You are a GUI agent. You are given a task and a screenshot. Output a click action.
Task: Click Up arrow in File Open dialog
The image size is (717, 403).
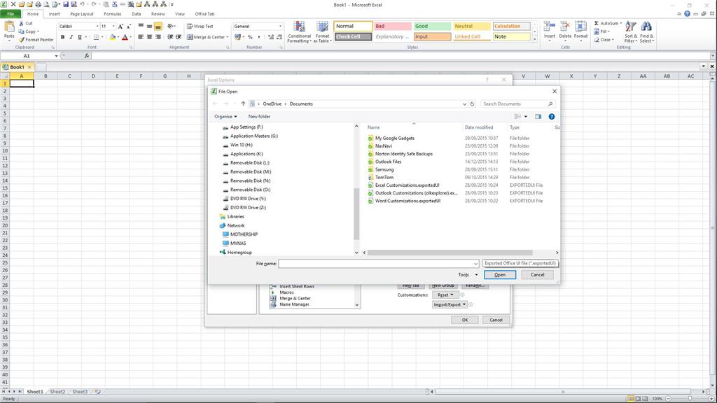click(243, 104)
